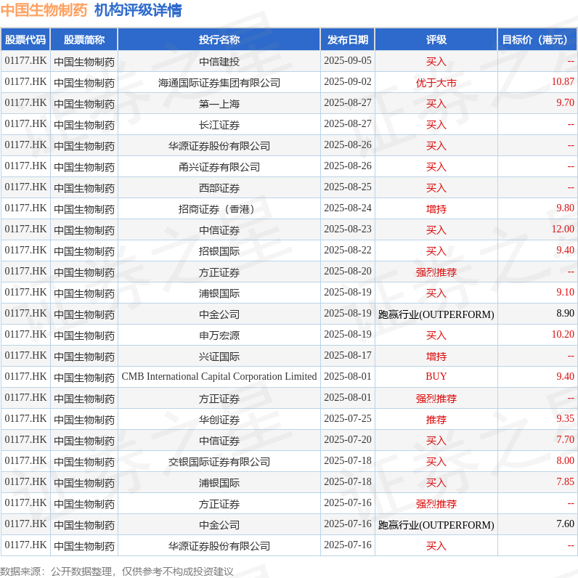Viewport: 578px width, 578px height.
Task: Select the 甬兴证券有限公司 cell
Action: [219, 166]
